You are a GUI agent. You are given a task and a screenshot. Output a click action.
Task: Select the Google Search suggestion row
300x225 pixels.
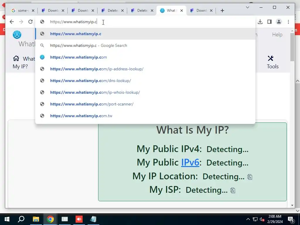click(x=145, y=45)
